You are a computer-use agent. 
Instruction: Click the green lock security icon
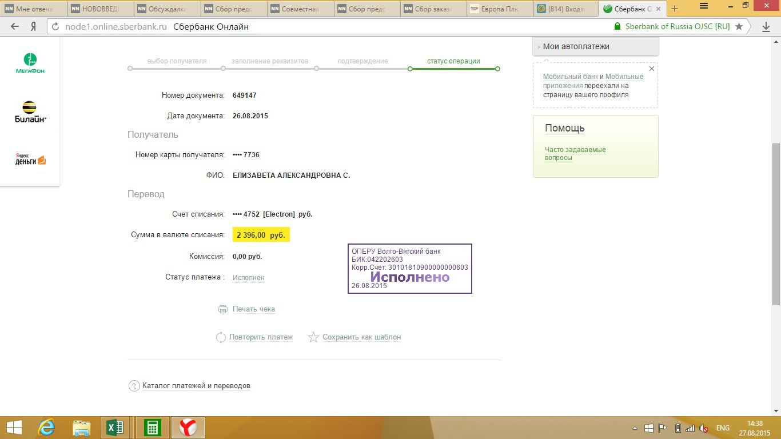click(x=617, y=27)
